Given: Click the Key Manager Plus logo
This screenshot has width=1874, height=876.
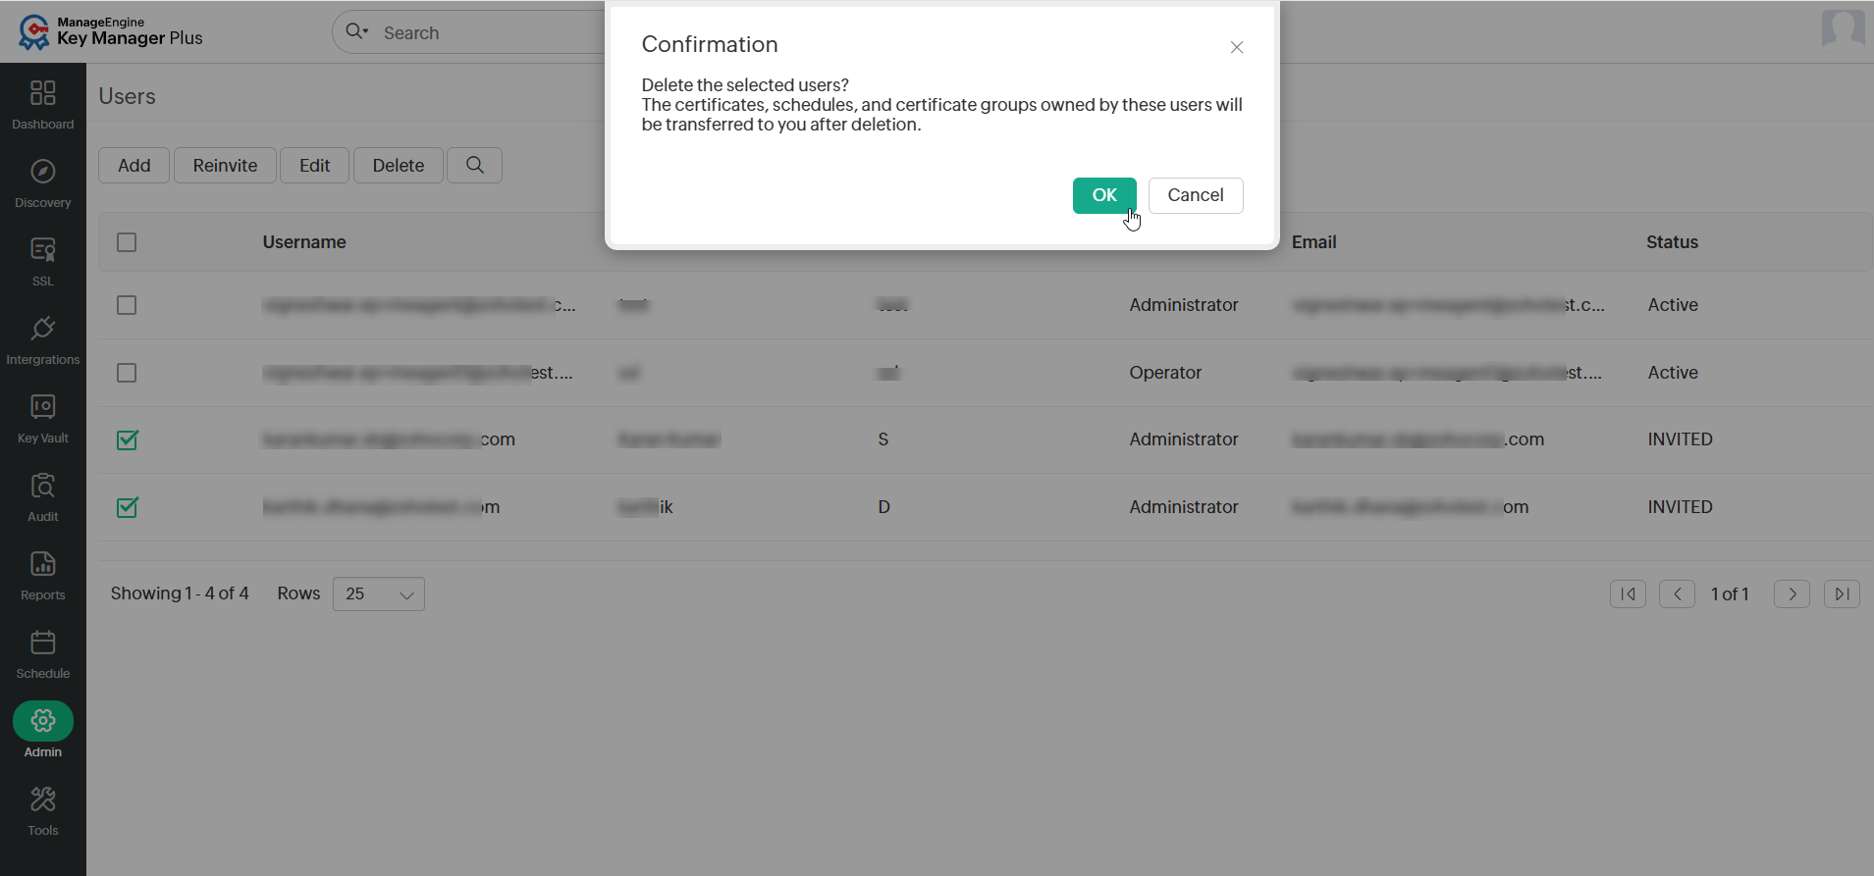Looking at the screenshot, I should 110,31.
